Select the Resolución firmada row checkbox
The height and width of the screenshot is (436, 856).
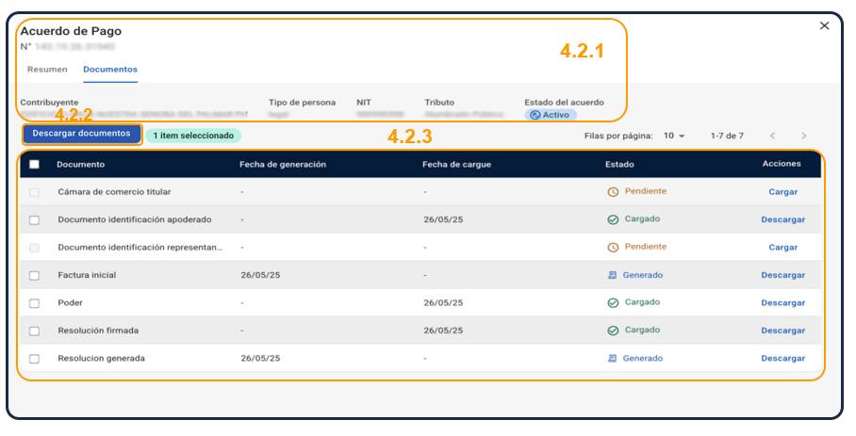point(34,331)
